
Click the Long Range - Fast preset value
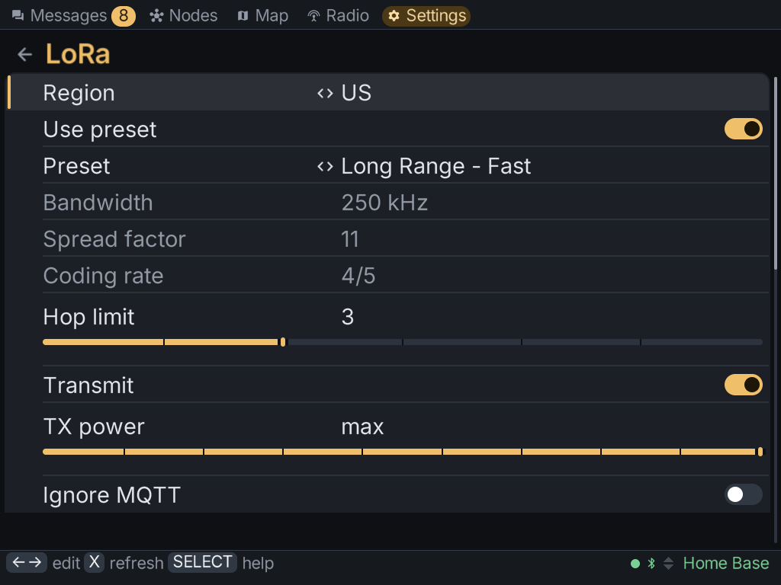(435, 166)
